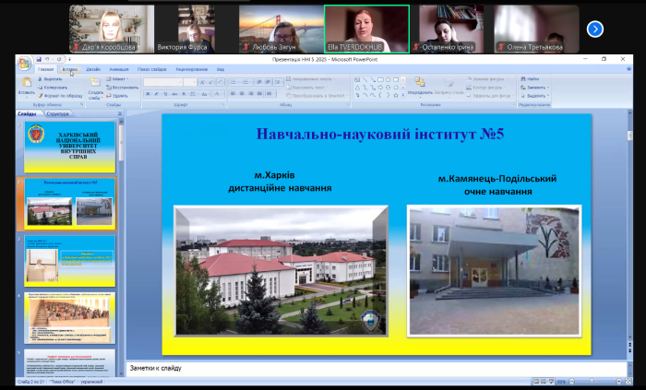Image resolution: width=646 pixels, height=390 pixels.
Task: Select the rectangle shape in shapes gallery
Action: coord(380,79)
